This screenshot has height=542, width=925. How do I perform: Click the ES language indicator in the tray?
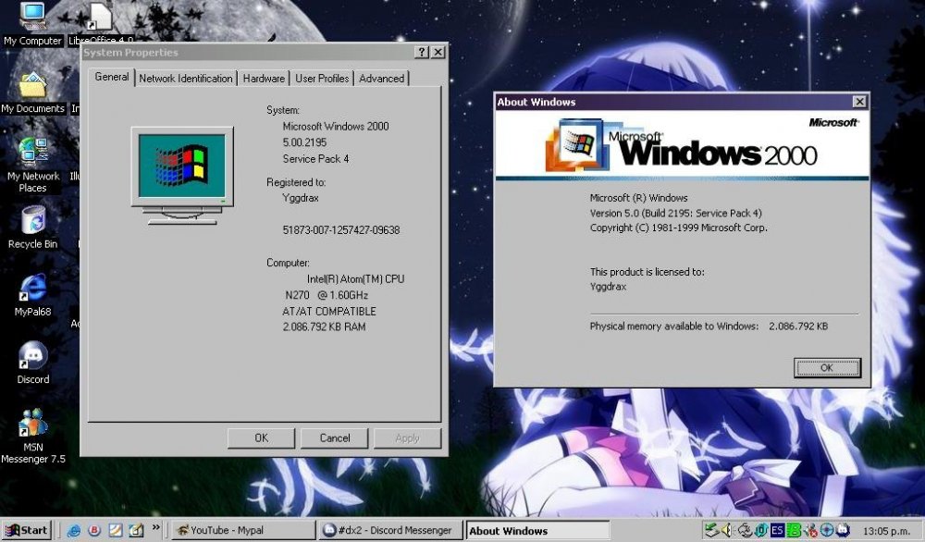click(x=778, y=531)
